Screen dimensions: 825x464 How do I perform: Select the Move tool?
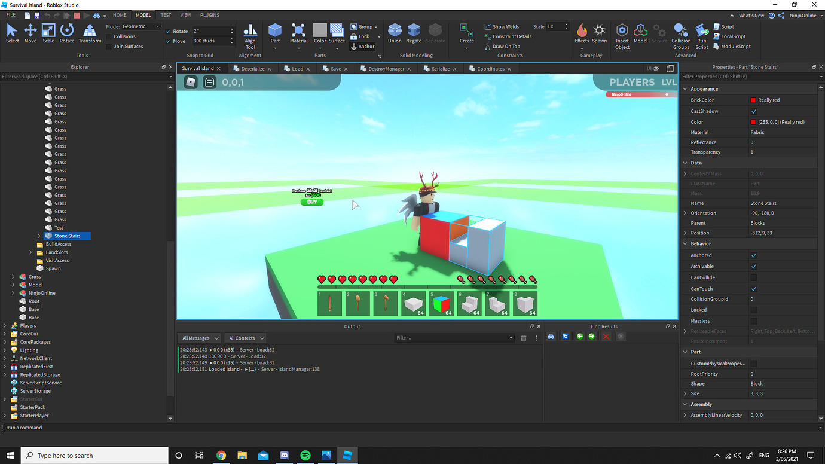coord(30,34)
